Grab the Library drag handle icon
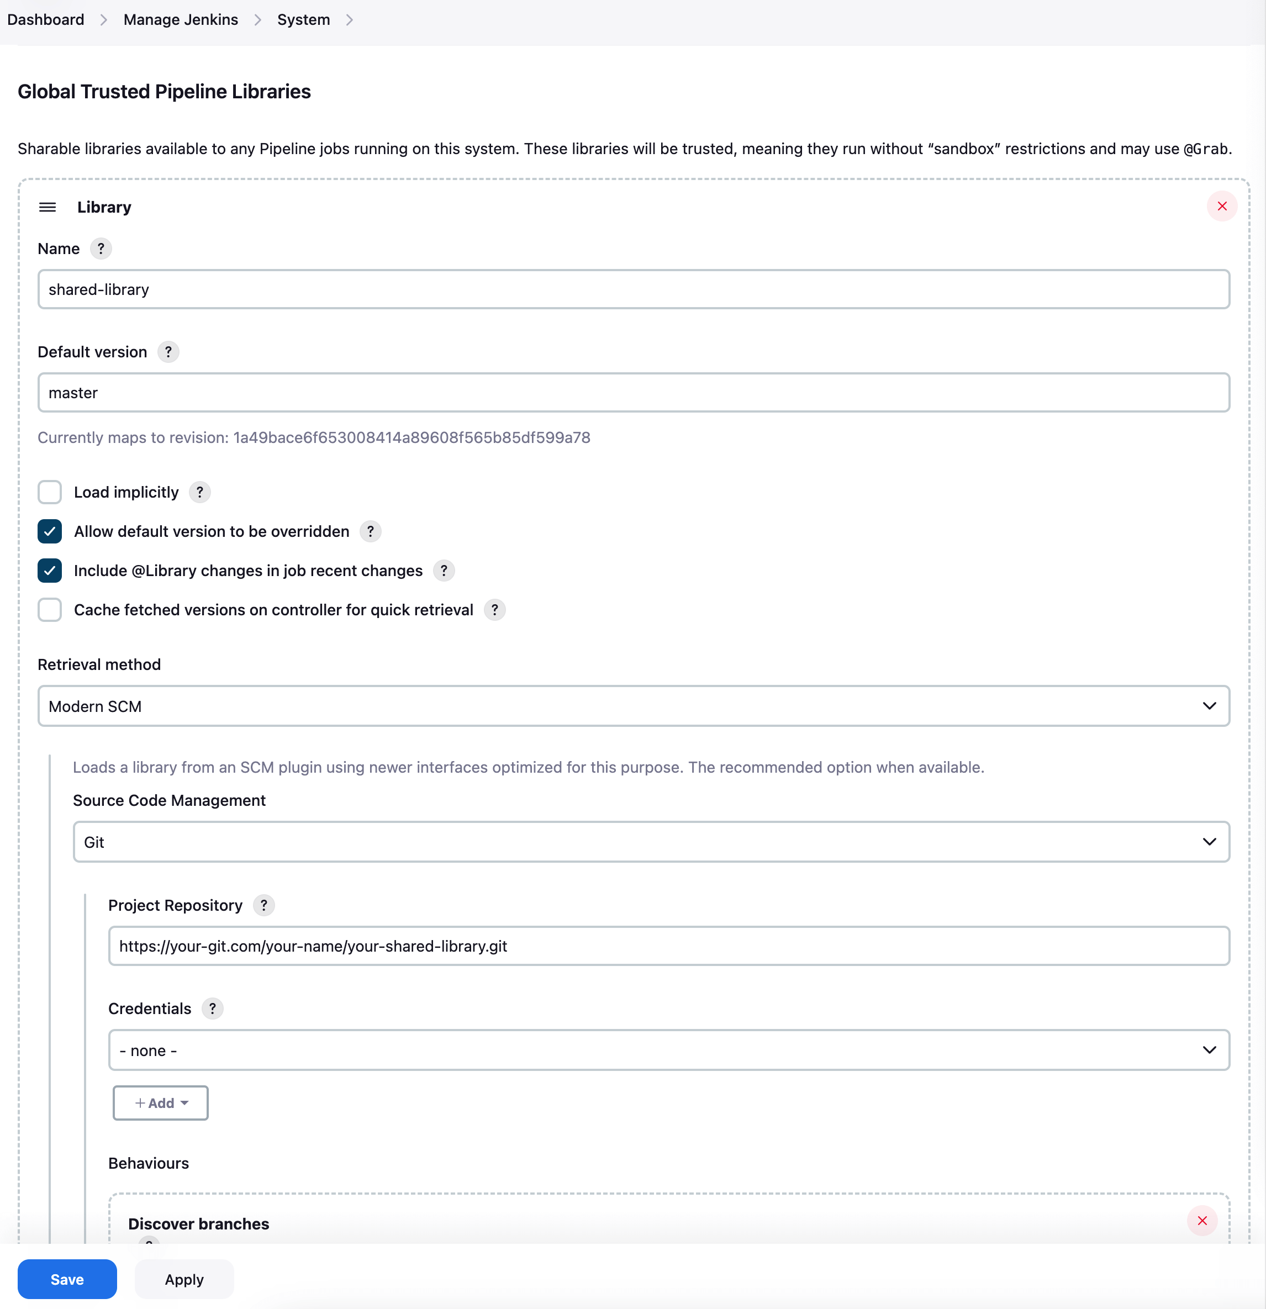The height and width of the screenshot is (1309, 1266). click(x=48, y=207)
